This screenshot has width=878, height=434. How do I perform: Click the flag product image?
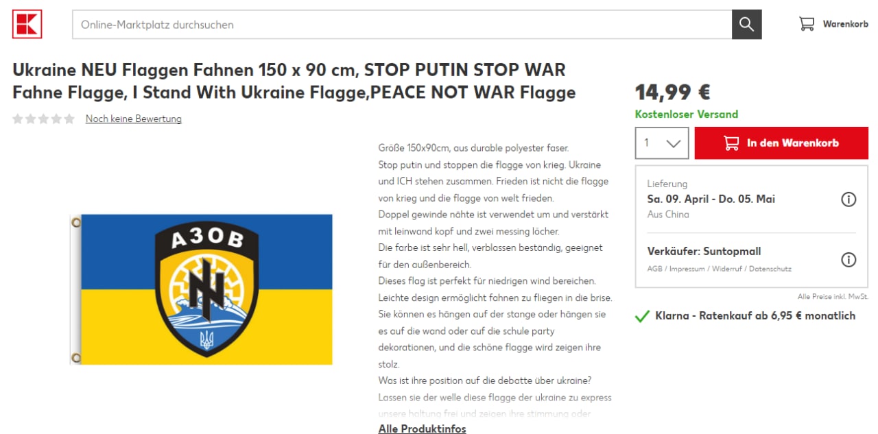click(202, 289)
